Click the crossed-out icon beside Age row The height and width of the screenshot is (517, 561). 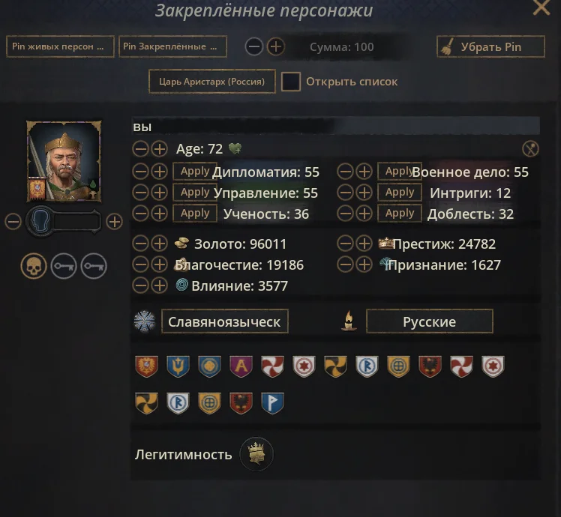pyautogui.click(x=530, y=149)
